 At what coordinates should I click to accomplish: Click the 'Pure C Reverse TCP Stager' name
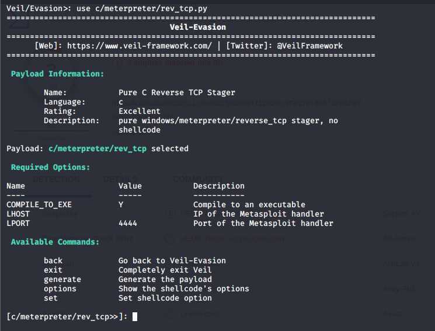click(x=177, y=92)
